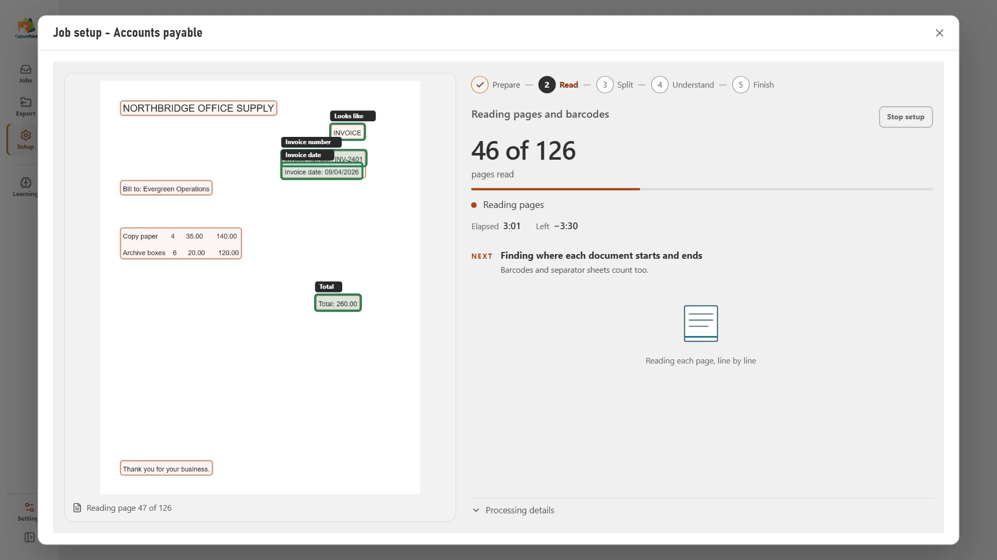Click the Invoice date tag label
This screenshot has width=997, height=560.
coord(307,155)
